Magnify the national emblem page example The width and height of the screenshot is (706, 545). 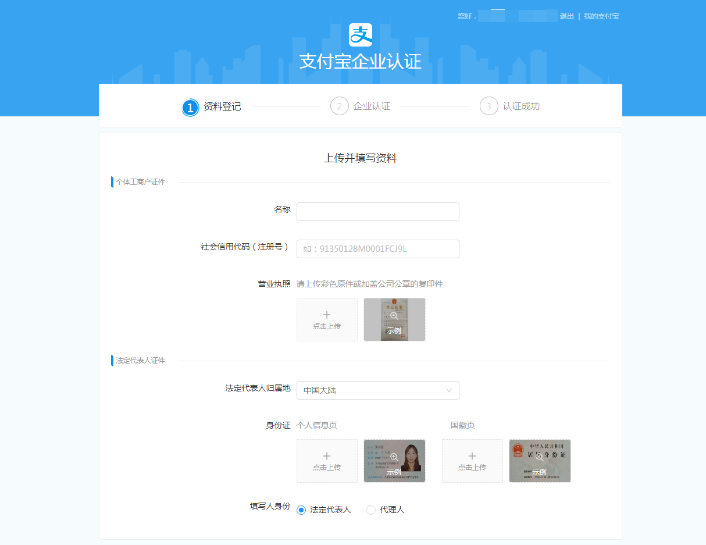pyautogui.click(x=540, y=457)
